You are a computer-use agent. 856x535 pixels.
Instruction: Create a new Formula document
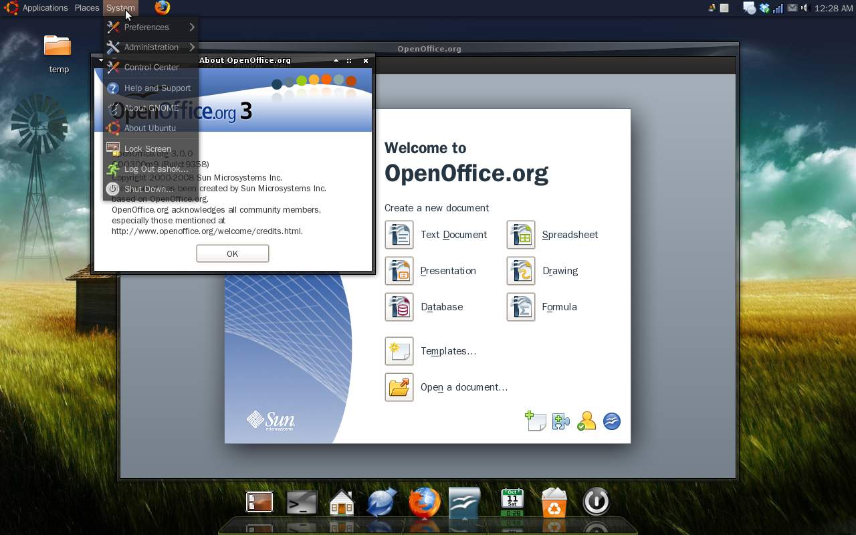coord(542,307)
